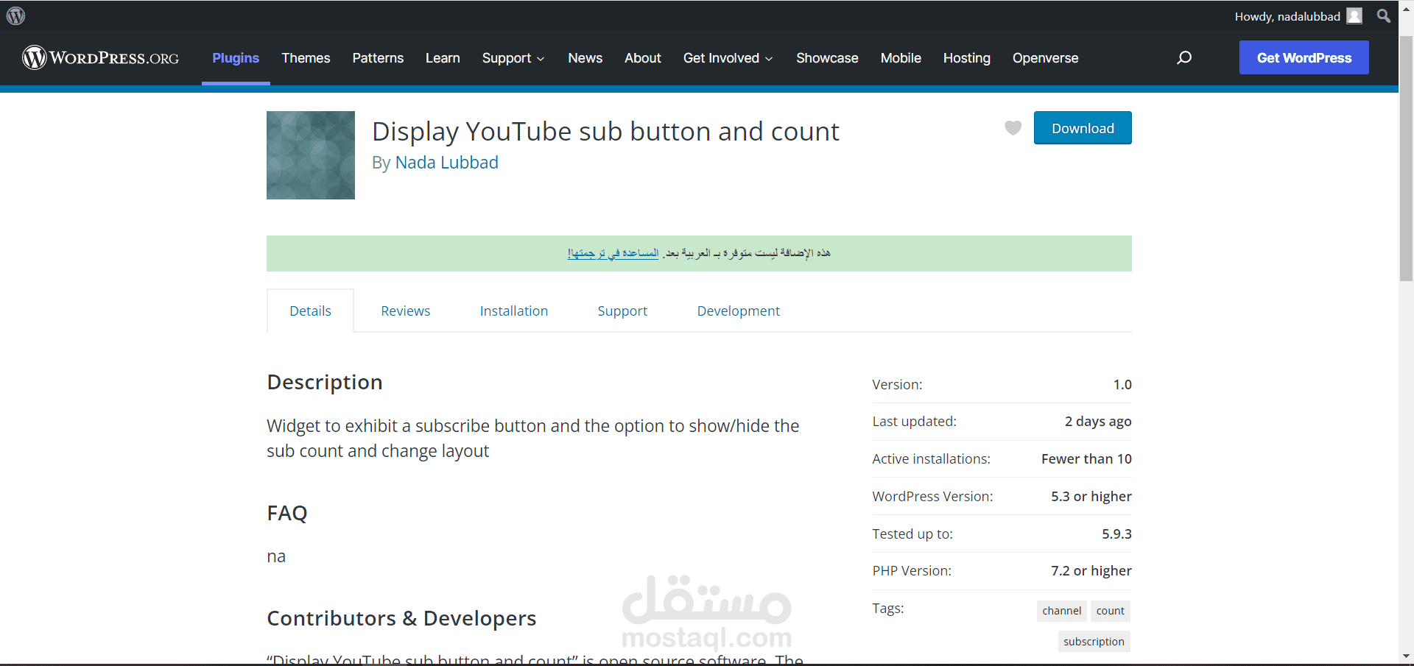Click the WordPress logo in the admin toolbar

point(15,15)
